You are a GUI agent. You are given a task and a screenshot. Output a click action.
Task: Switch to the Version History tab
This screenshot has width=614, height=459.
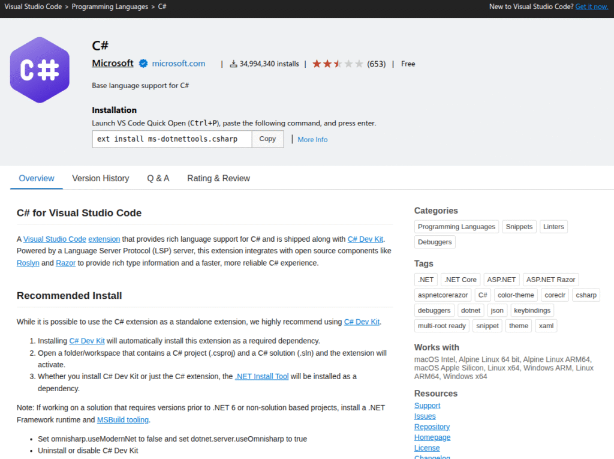pyautogui.click(x=101, y=178)
